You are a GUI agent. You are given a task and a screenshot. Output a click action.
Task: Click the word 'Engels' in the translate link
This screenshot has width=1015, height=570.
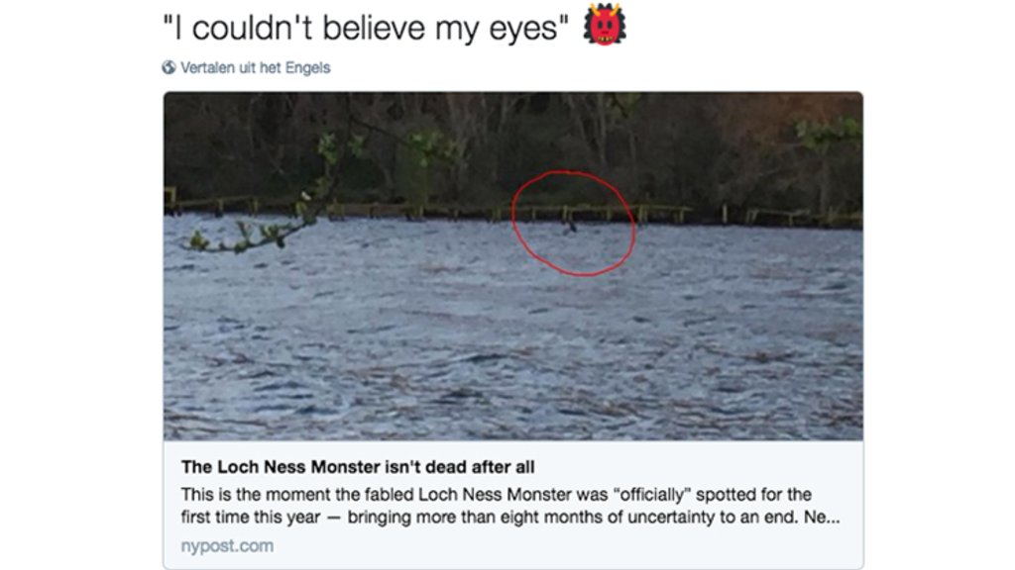pos(309,67)
